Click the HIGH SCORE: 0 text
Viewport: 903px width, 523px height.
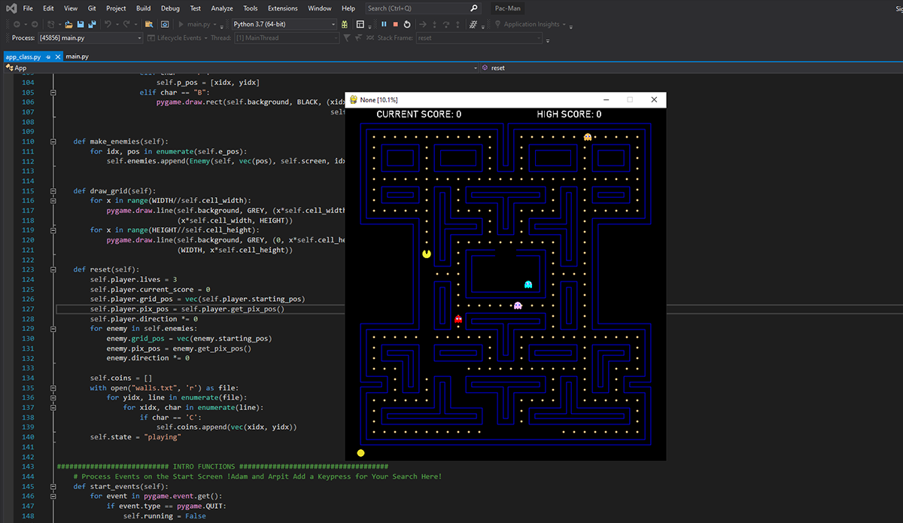tap(569, 114)
